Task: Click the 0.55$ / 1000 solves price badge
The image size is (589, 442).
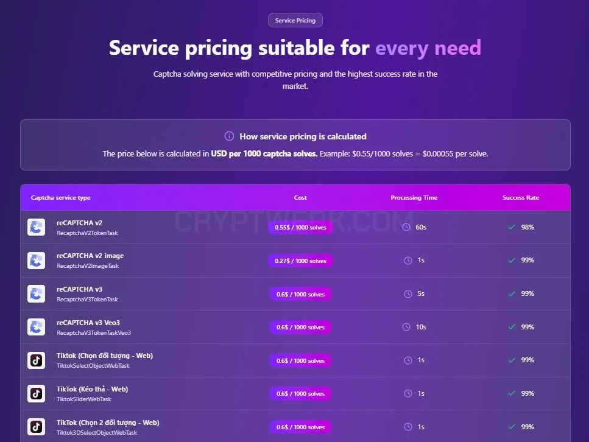Action: (300, 228)
